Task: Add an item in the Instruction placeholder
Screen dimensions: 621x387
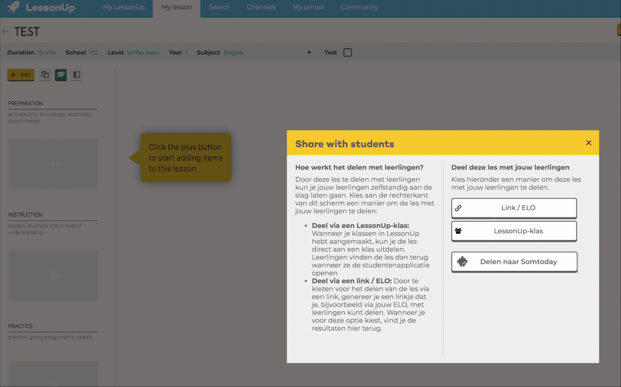Action: click(53, 275)
